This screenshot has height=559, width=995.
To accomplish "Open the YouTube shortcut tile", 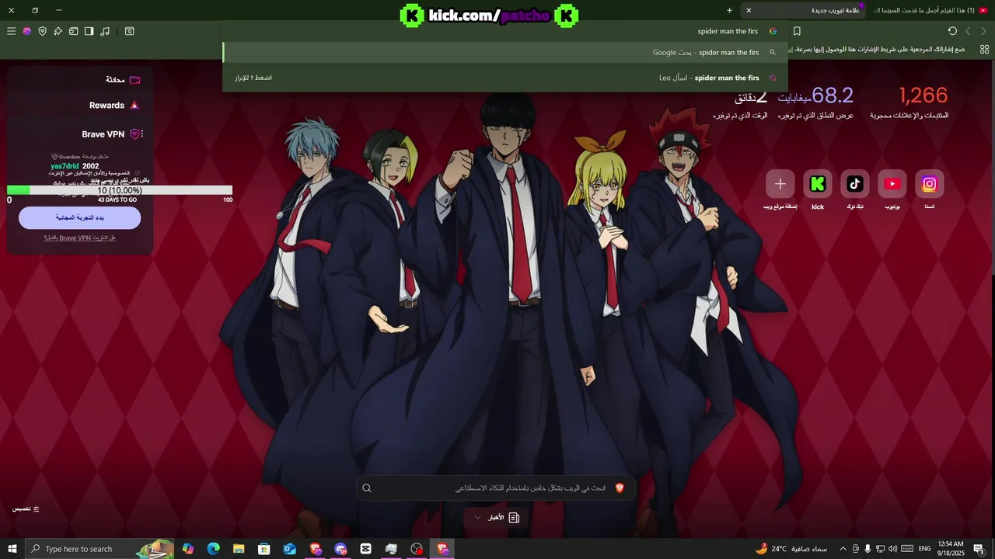I will click(892, 184).
